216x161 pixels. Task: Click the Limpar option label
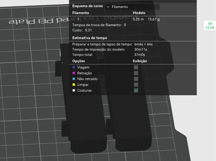point(83,84)
